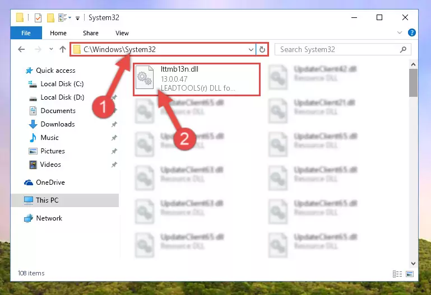
Task: Switch to large icons view in status bar
Action: [410, 274]
